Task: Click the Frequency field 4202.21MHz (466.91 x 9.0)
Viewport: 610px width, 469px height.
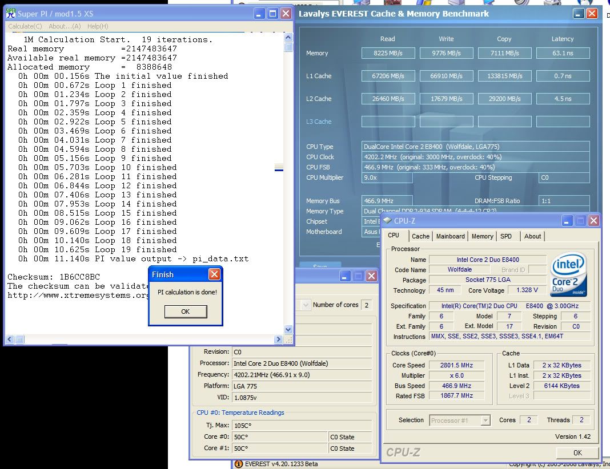Action: point(302,375)
